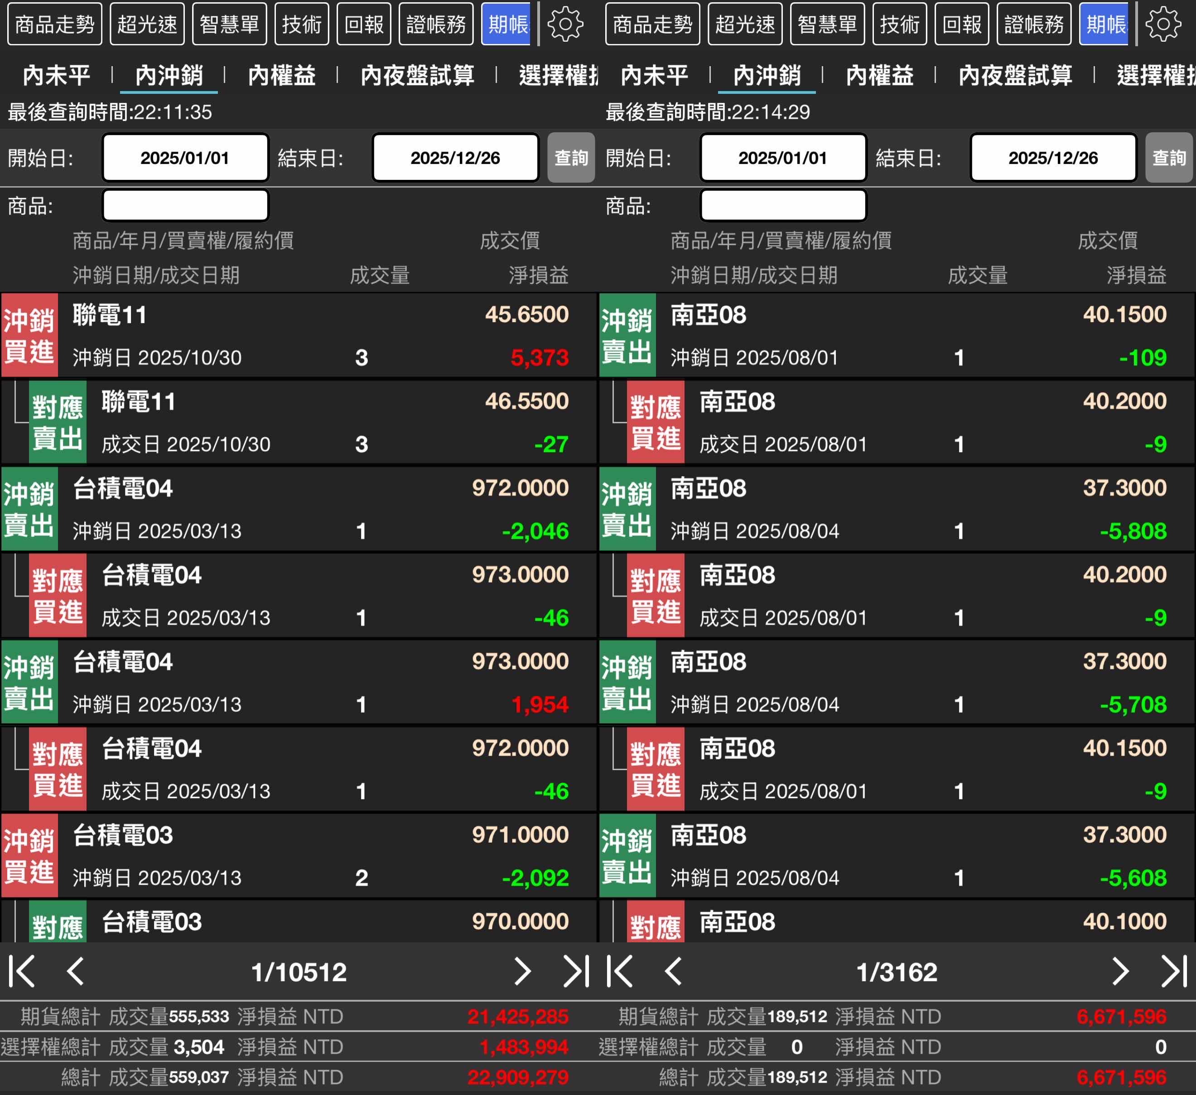Open the end date picker in right panel

(1053, 158)
